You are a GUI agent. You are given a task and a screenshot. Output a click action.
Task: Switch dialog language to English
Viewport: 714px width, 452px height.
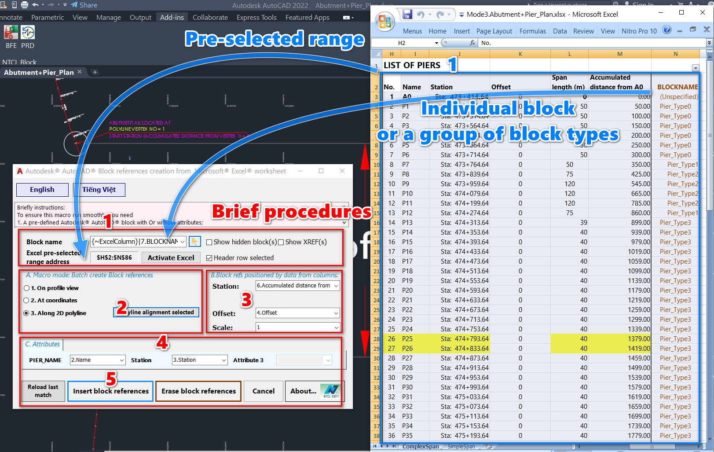42,190
